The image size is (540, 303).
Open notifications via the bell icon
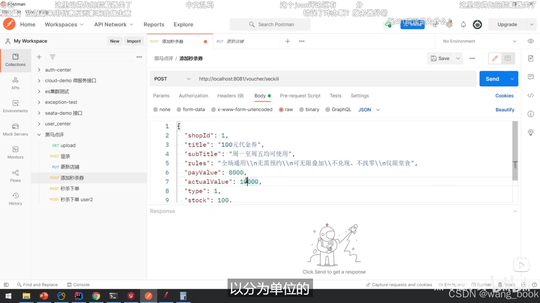coord(463,24)
